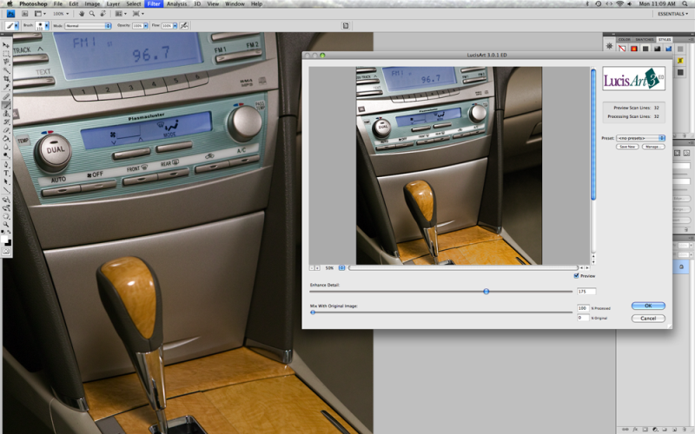Select the Eraser tool
The height and width of the screenshot is (434, 695).
click(6, 130)
